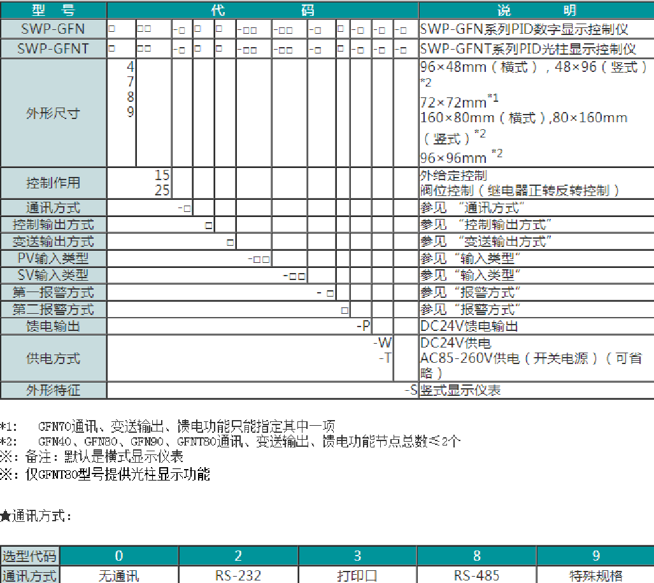The image size is (654, 583).
Task: Click 参见 "通讯方式" reference text
Action: coord(472,207)
